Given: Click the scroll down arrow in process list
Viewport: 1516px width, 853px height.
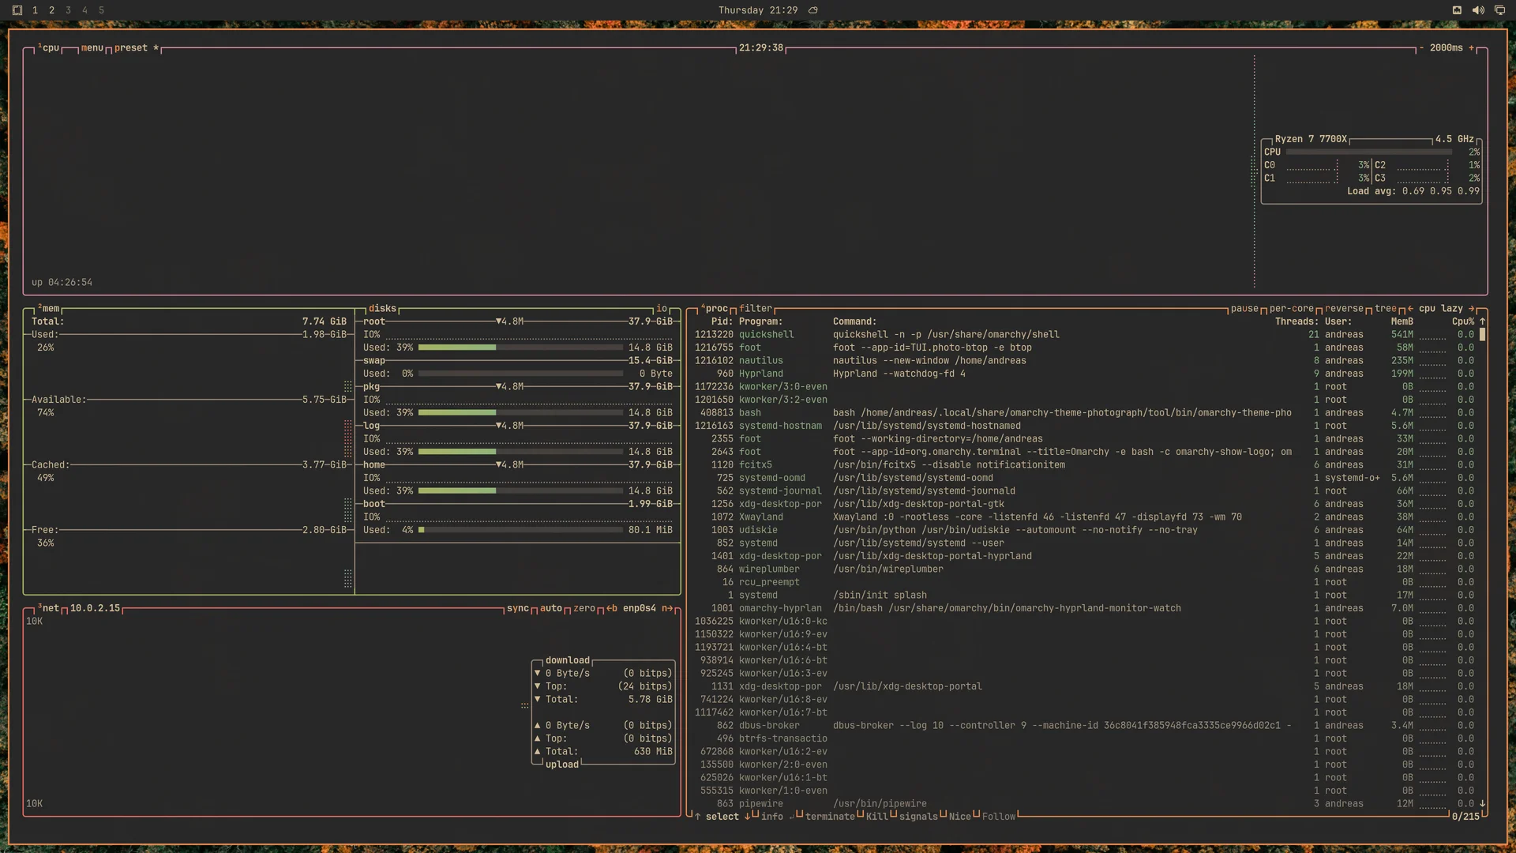Looking at the screenshot, I should click(1483, 803).
